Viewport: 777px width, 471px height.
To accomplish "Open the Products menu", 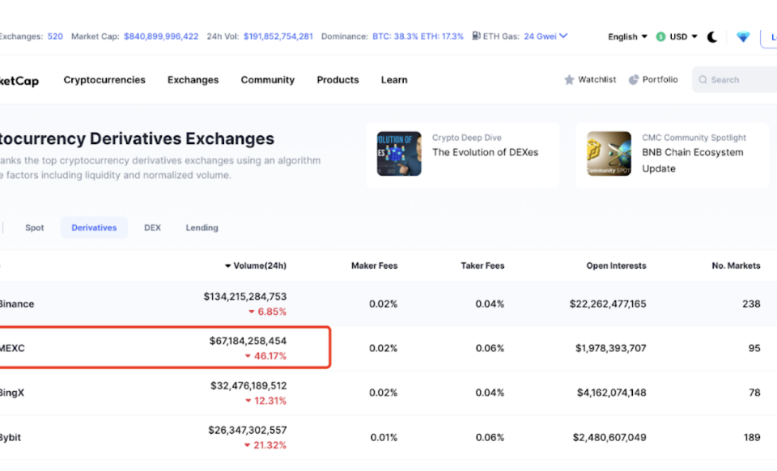I will point(338,80).
